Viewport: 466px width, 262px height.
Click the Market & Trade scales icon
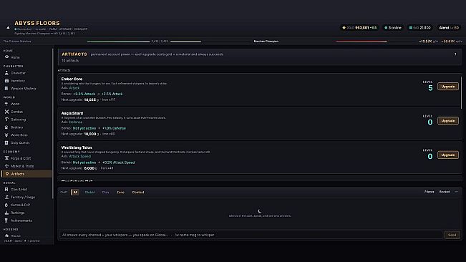coord(6,166)
